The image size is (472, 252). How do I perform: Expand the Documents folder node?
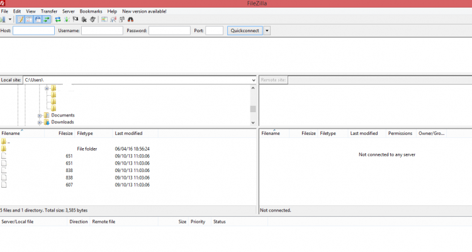(40, 115)
